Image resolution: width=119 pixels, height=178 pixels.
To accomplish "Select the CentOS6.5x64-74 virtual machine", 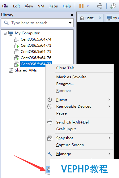I will click(36, 39).
